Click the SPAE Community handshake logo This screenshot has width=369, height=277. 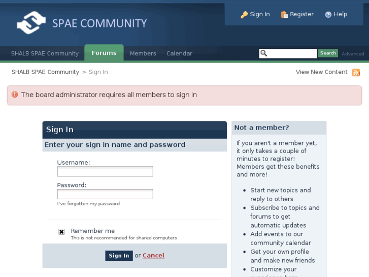(x=31, y=23)
